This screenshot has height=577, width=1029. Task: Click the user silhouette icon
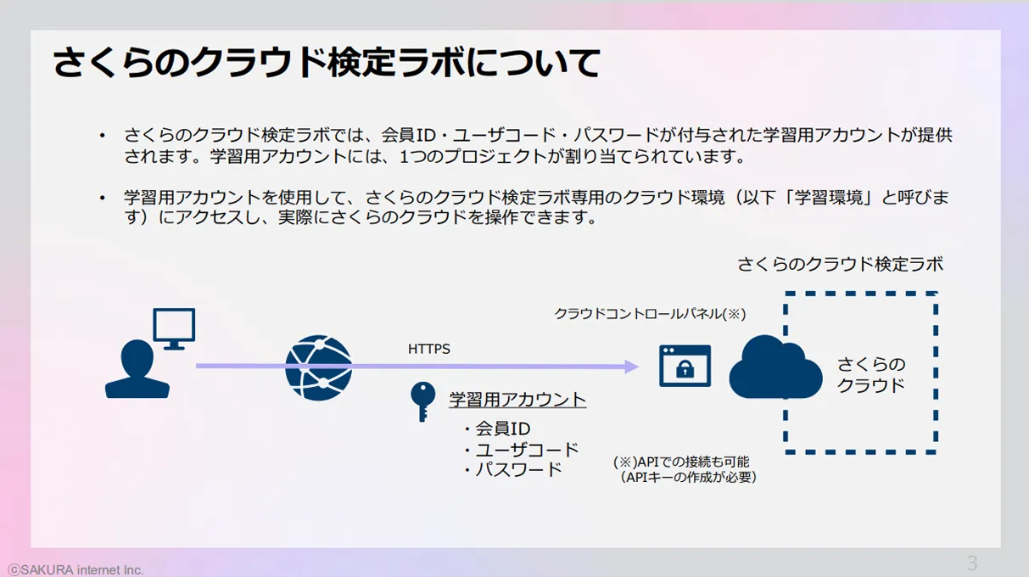click(137, 372)
